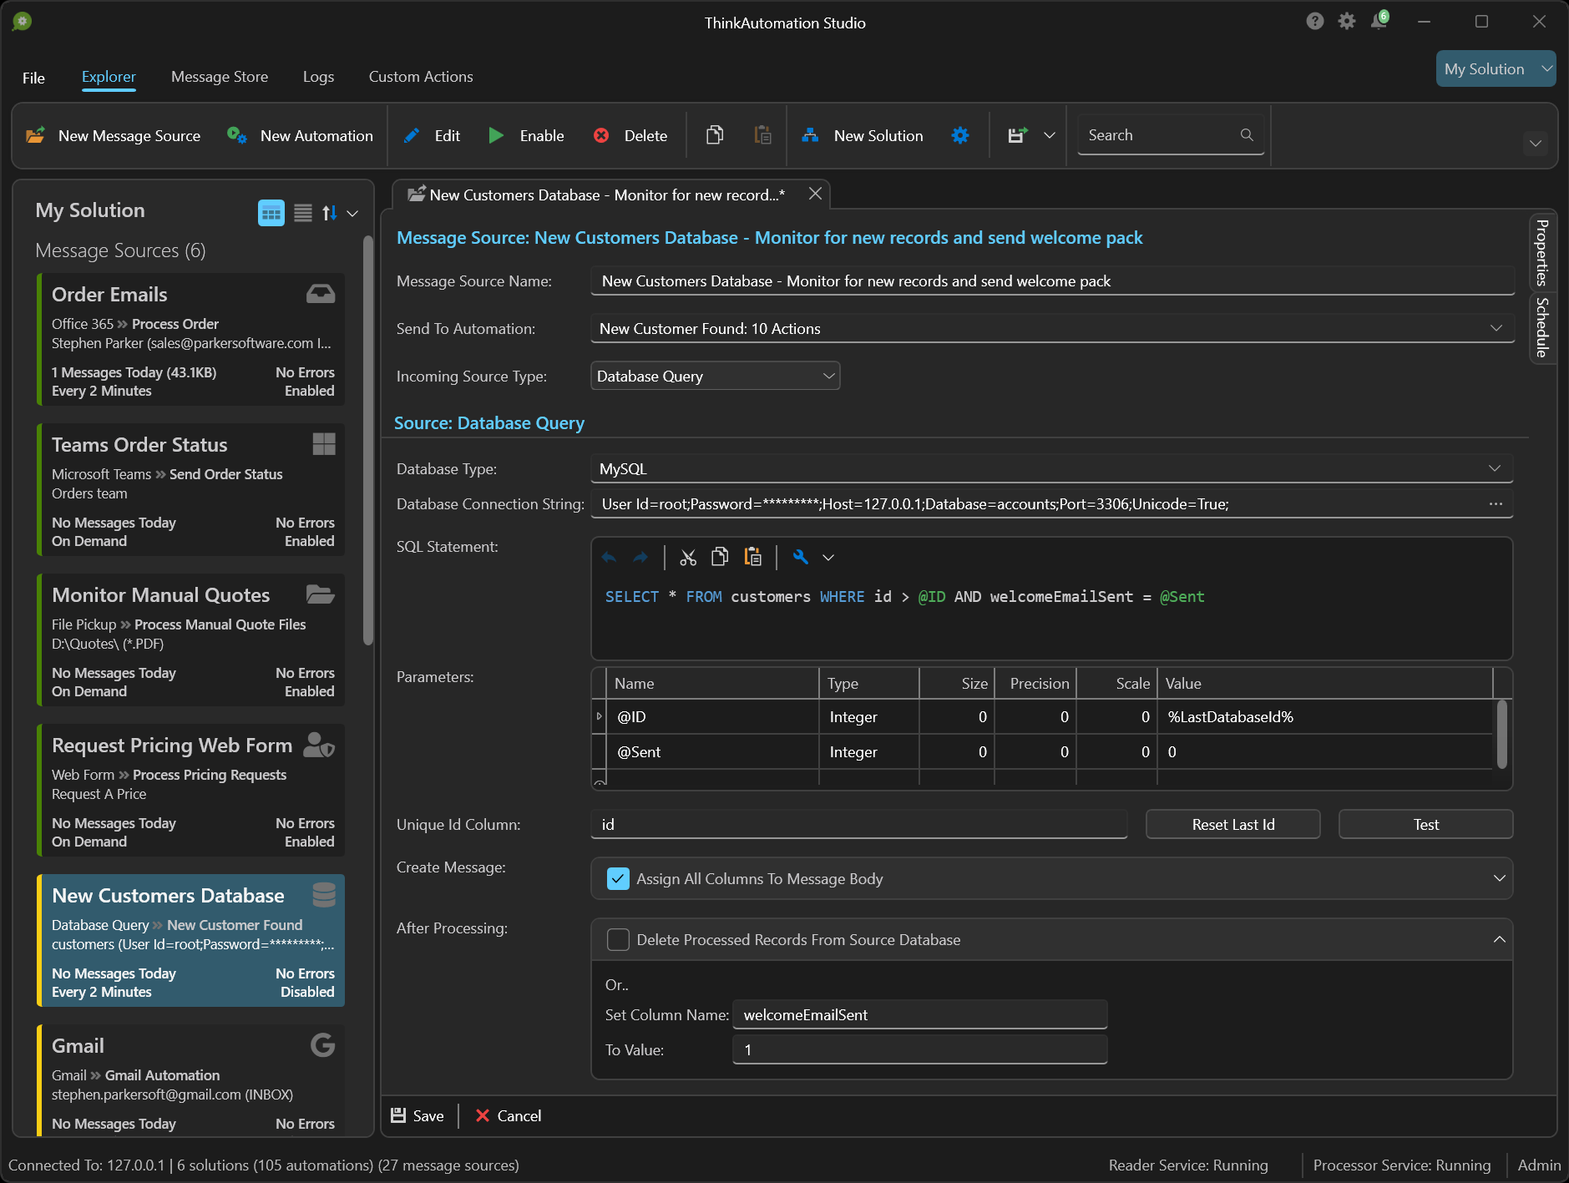Toggle Assign All Columns To Message Body
The width and height of the screenshot is (1569, 1183).
click(x=618, y=878)
